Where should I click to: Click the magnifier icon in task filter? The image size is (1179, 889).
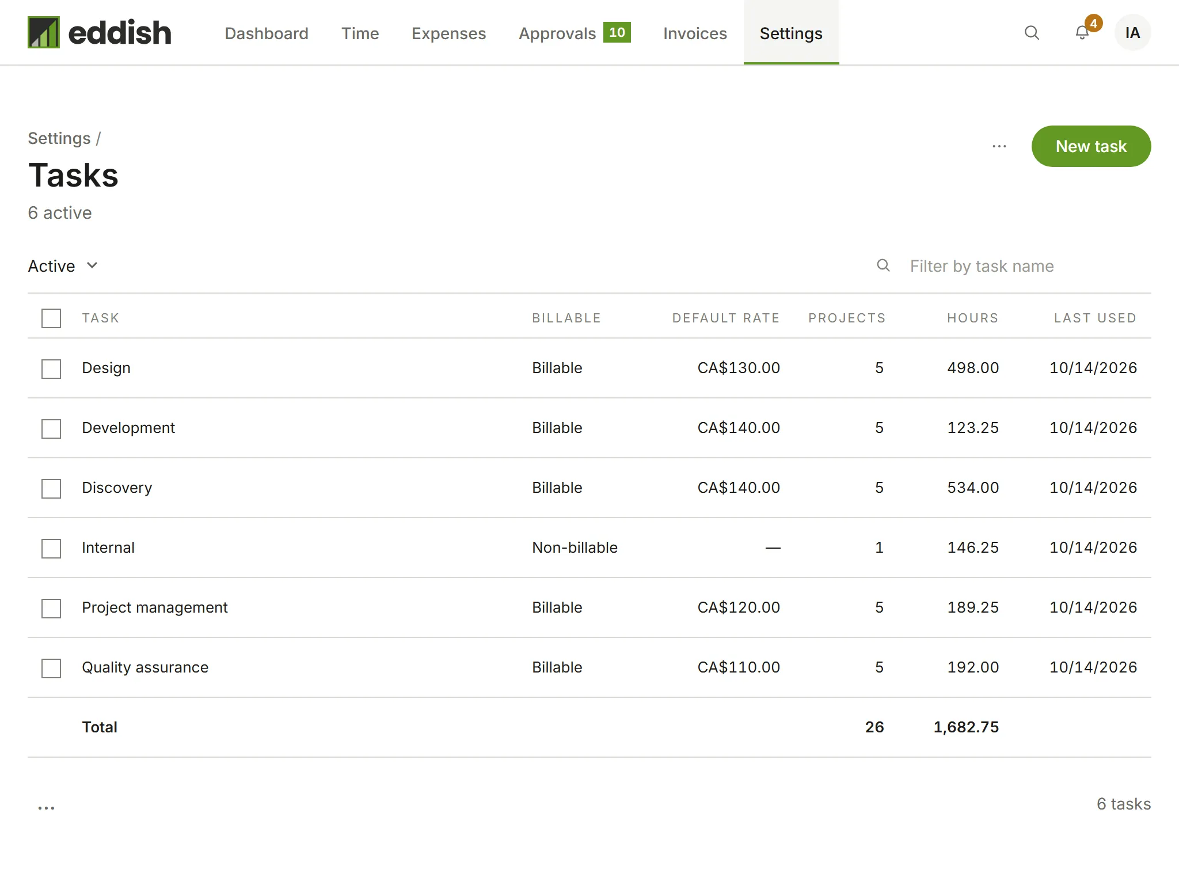click(883, 265)
